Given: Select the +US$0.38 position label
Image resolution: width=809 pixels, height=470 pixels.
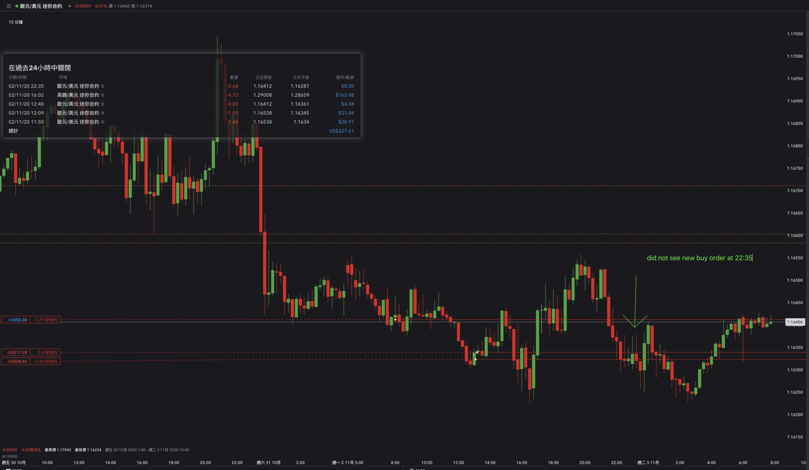Looking at the screenshot, I should (x=18, y=320).
